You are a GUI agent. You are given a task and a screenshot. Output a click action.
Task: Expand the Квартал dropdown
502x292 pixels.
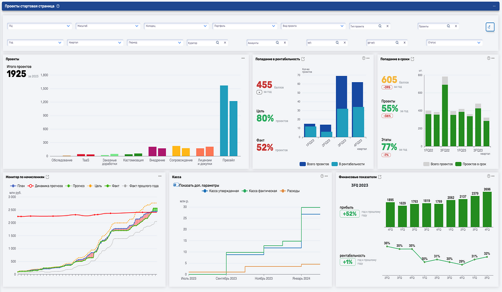95,43
